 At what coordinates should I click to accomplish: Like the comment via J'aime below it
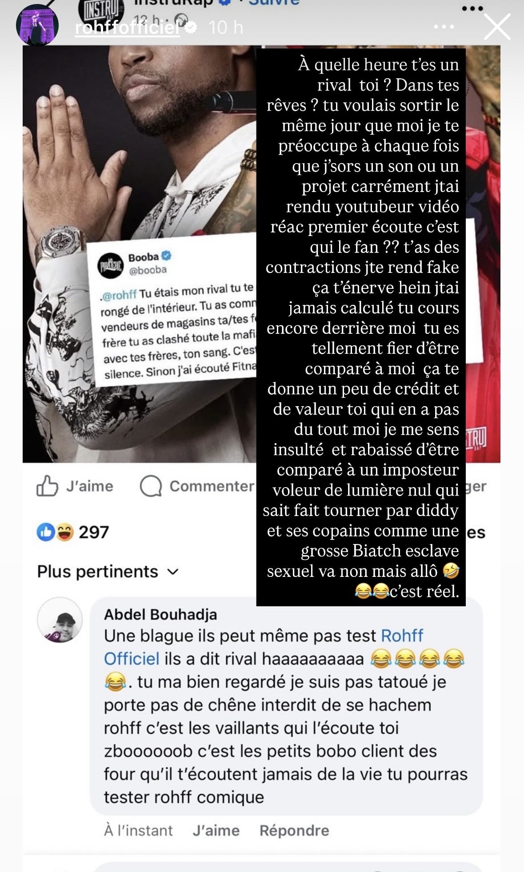click(x=216, y=830)
